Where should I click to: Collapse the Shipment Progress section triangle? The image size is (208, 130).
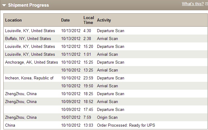(4, 5)
